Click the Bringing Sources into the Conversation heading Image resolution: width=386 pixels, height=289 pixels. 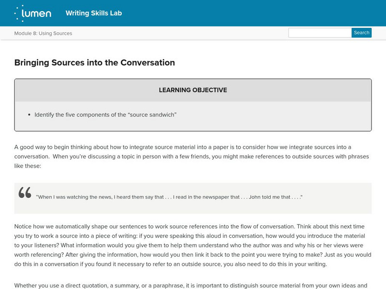pos(95,62)
